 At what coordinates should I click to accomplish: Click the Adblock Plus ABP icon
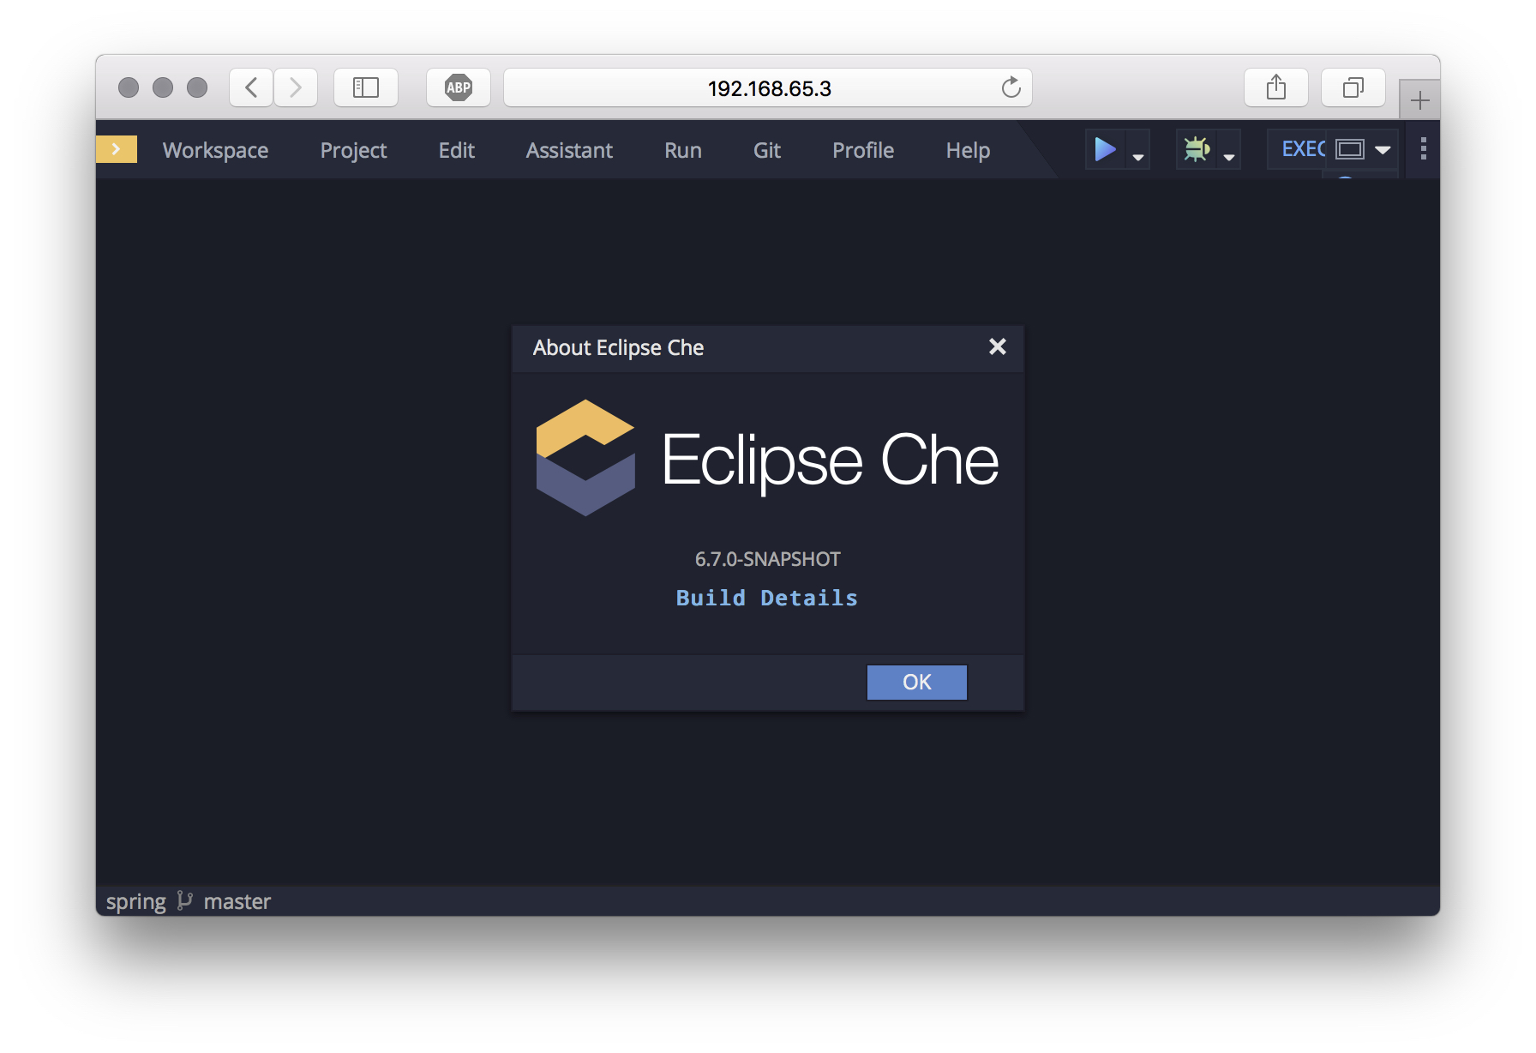click(459, 87)
